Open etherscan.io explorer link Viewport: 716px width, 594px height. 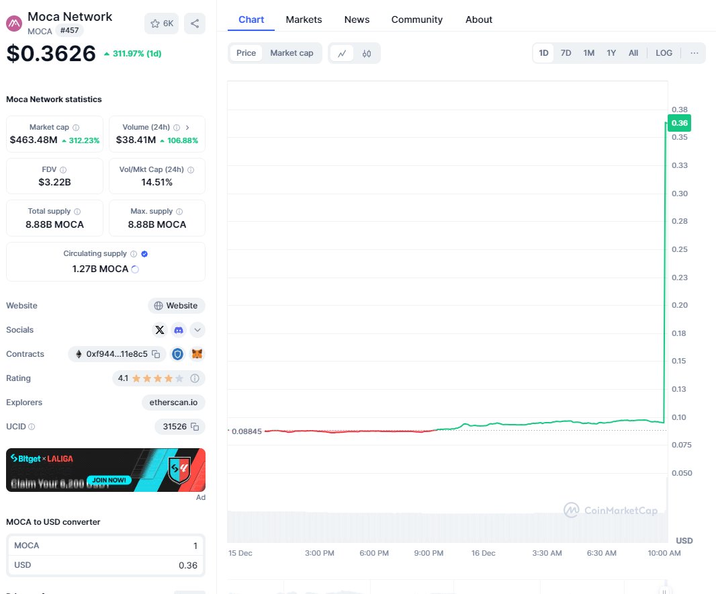(173, 402)
